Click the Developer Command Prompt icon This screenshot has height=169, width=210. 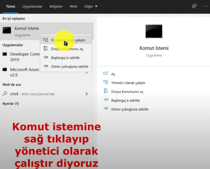coord(5,54)
